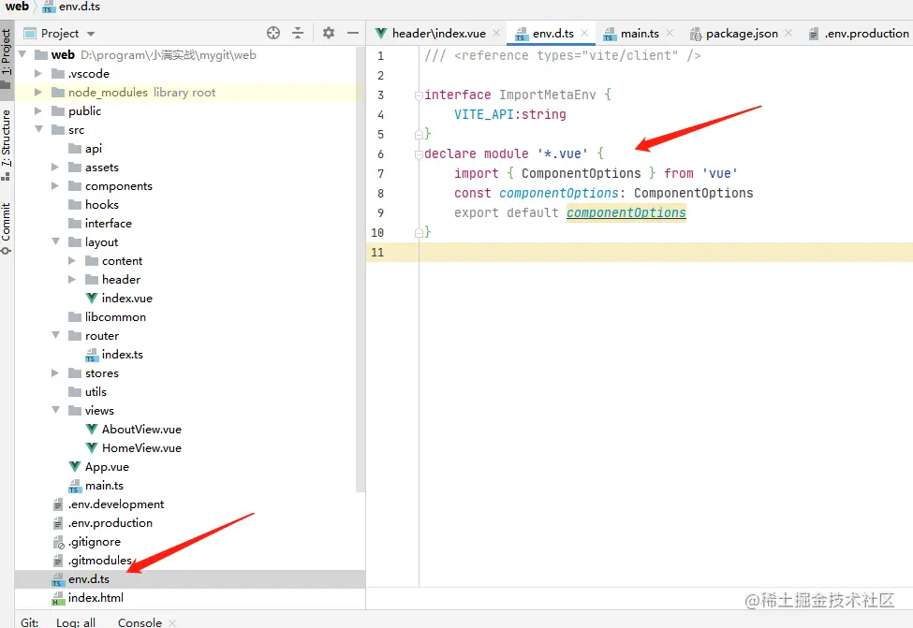The height and width of the screenshot is (628, 913).
Task: Collapse the web root folder
Action: tap(22, 54)
